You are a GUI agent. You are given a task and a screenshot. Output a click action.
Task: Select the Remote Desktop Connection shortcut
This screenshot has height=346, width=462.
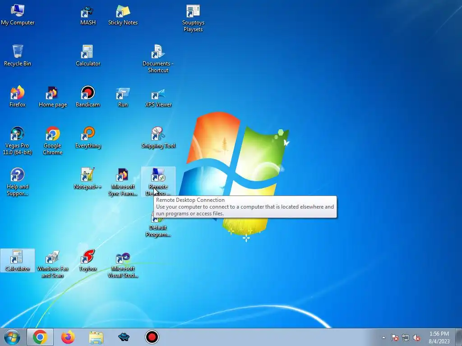click(158, 182)
